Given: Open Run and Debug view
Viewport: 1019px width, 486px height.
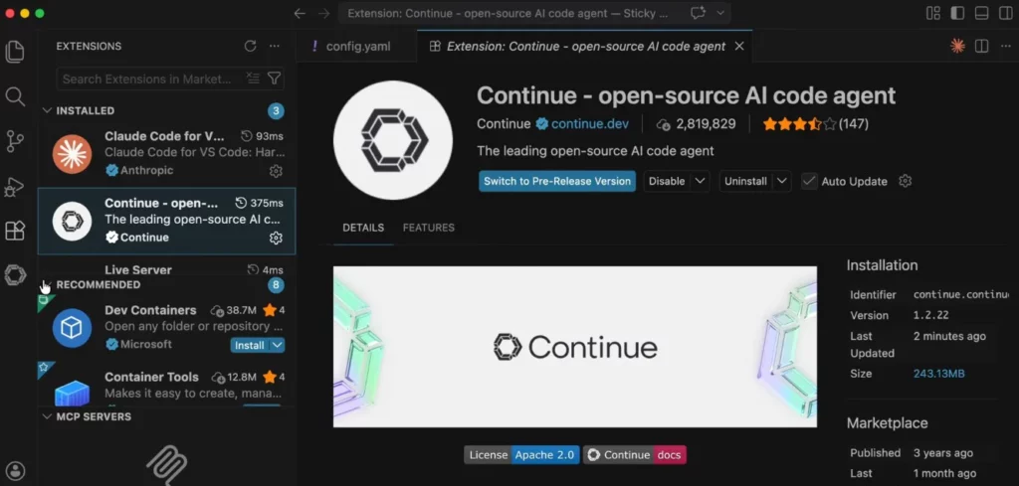Looking at the screenshot, I should point(15,187).
